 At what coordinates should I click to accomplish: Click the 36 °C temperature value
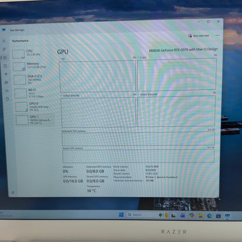click(91, 191)
